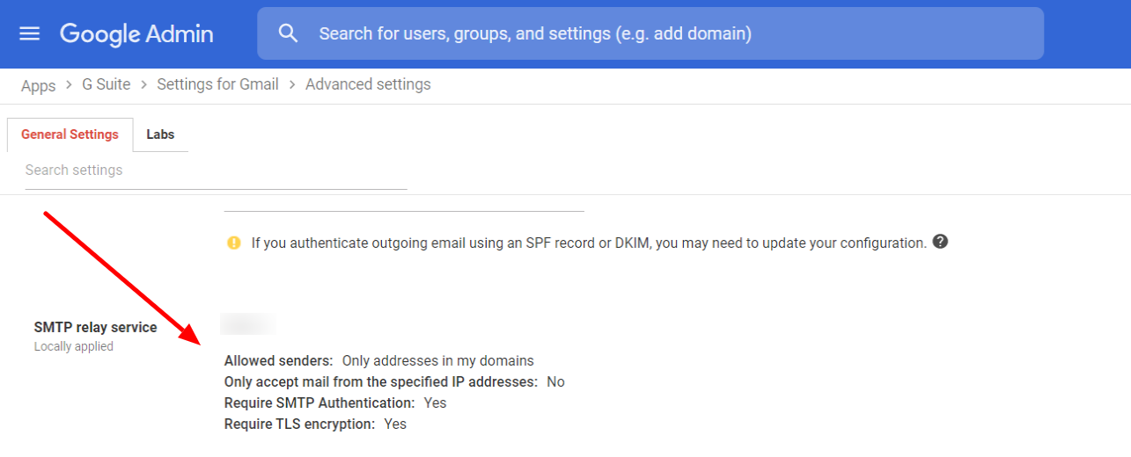The image size is (1131, 457).
Task: Open the hamburger main menu
Action: click(x=30, y=33)
